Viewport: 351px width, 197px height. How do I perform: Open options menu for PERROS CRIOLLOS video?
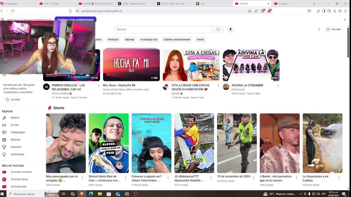click(x=99, y=86)
